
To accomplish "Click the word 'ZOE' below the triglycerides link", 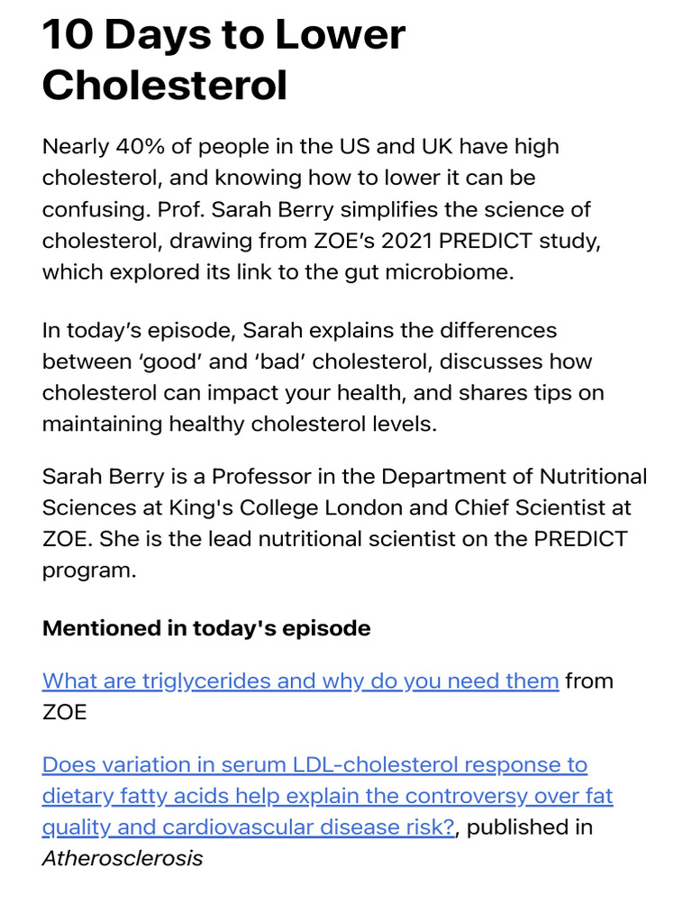I will [65, 712].
